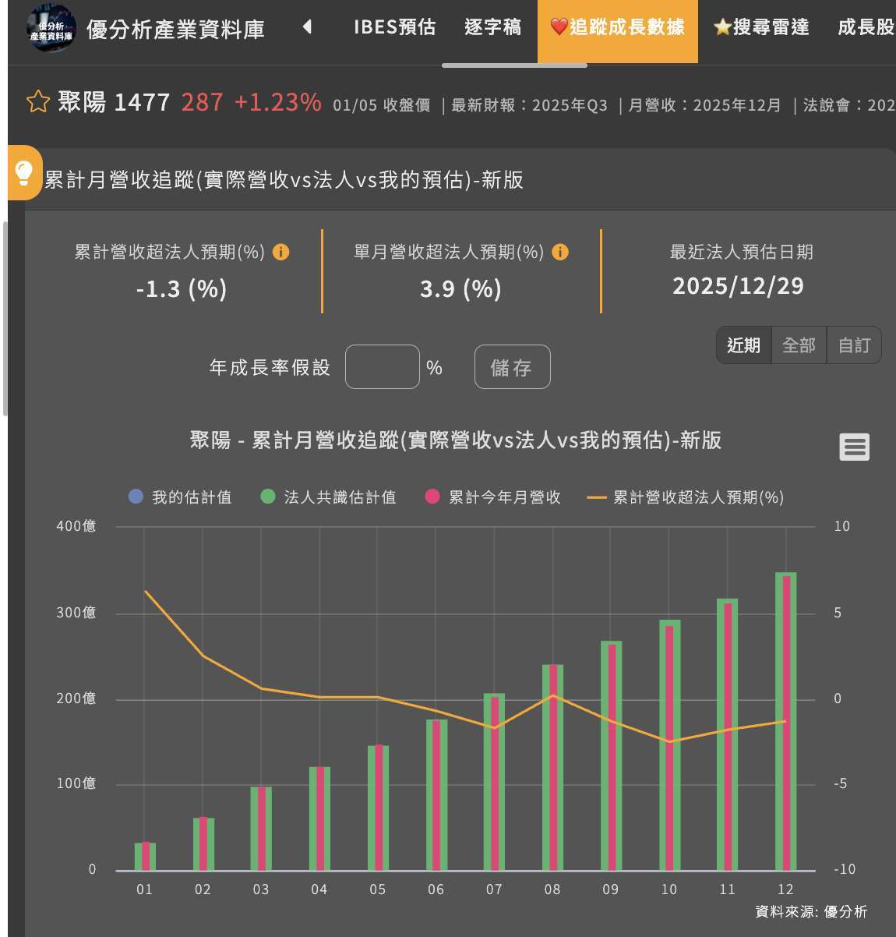Click the heart icon on 追蹤成長數據

coord(560,27)
